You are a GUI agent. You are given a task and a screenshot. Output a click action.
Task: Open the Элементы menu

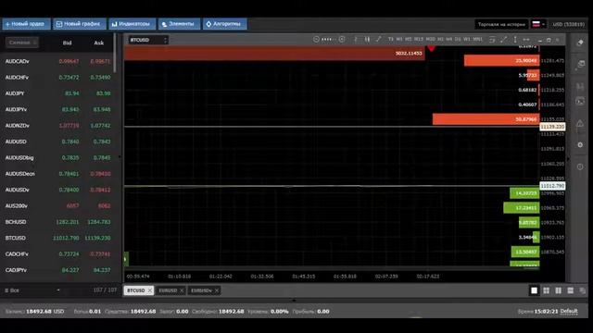click(x=179, y=24)
